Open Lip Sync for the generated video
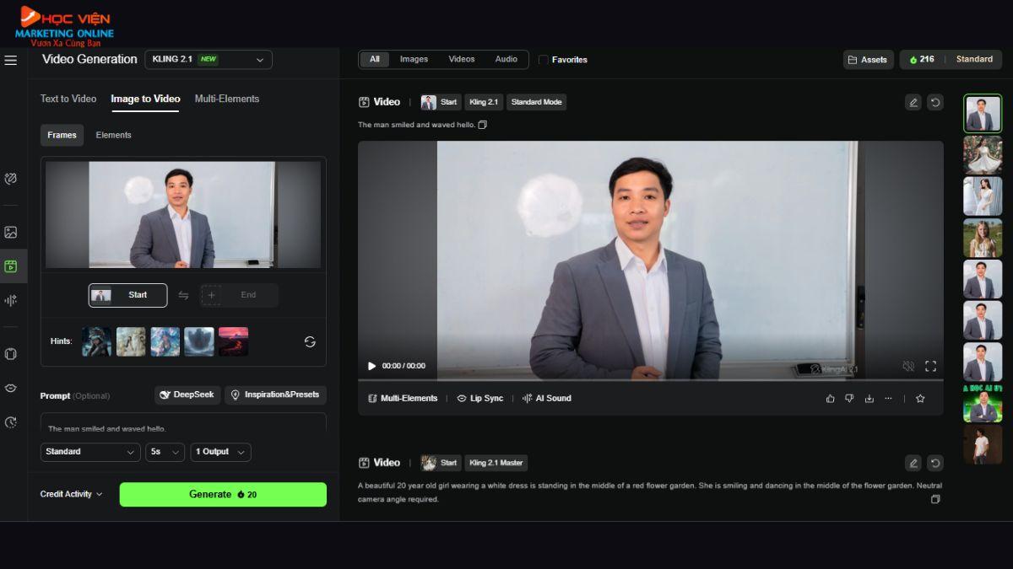 pos(479,398)
